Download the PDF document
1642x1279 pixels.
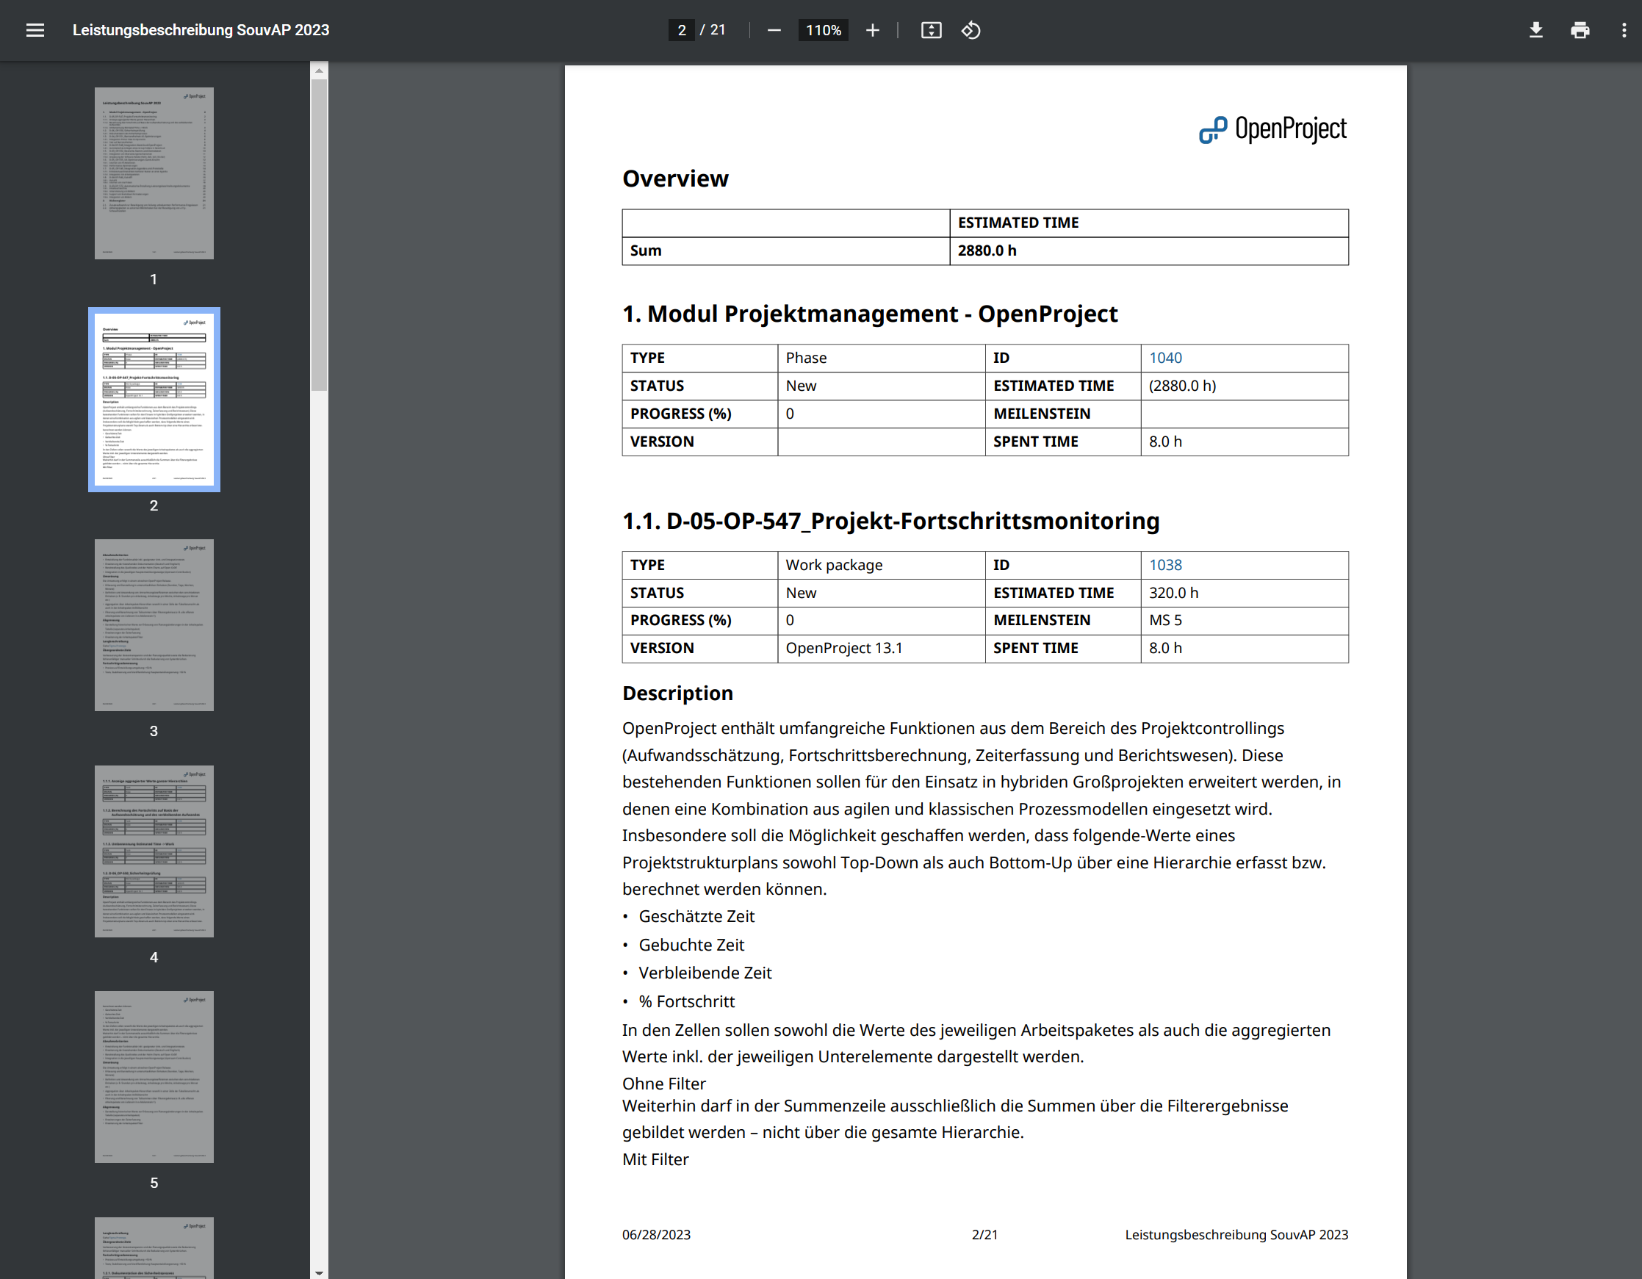pyautogui.click(x=1536, y=30)
